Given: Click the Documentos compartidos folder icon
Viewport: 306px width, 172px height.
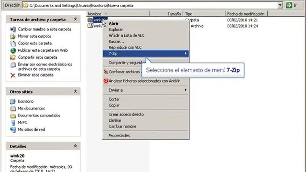Looking at the screenshot, I should pos(13,116).
